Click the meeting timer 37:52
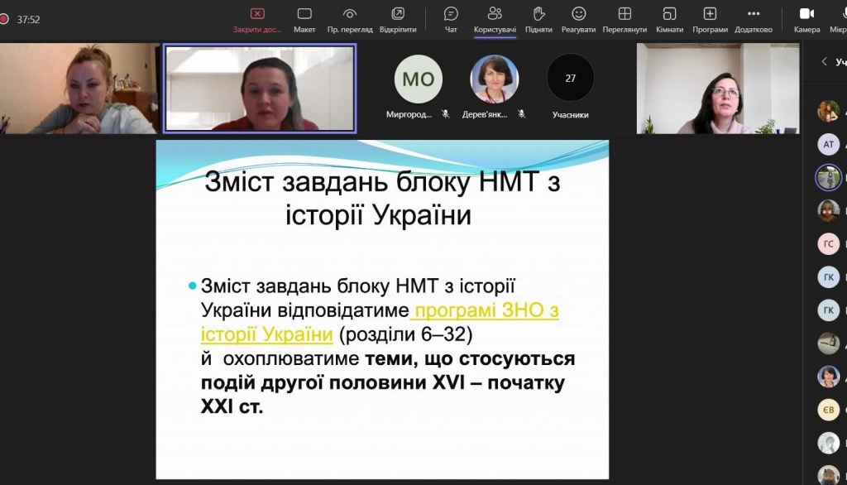 (x=28, y=20)
